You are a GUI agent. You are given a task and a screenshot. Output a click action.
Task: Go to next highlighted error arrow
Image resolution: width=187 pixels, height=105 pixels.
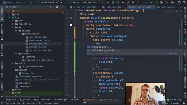tap(181, 12)
